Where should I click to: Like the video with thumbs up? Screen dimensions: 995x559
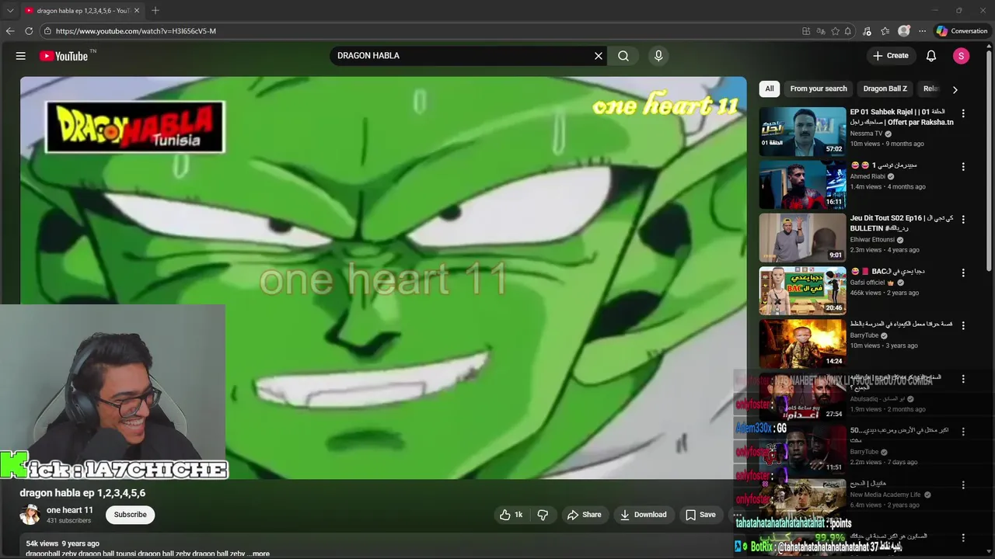pyautogui.click(x=511, y=515)
